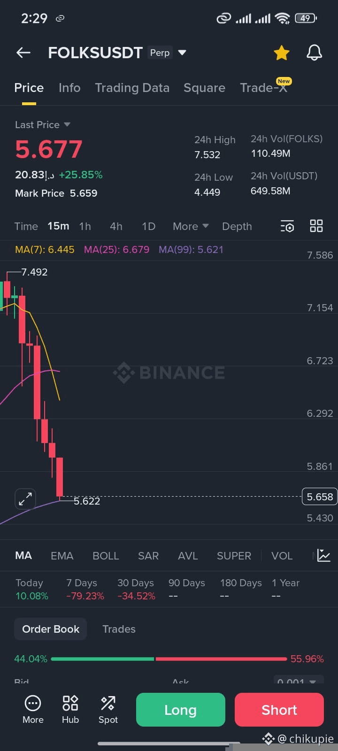This screenshot has height=751, width=338.
Task: Switch to the 1h interval
Action: click(x=85, y=226)
